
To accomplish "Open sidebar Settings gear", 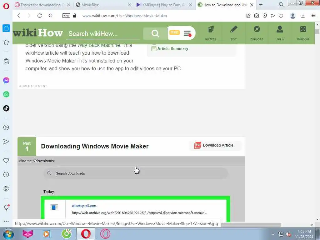I will 6,188.
